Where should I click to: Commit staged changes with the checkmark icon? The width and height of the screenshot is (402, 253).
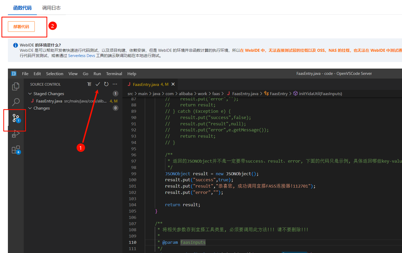point(98,84)
